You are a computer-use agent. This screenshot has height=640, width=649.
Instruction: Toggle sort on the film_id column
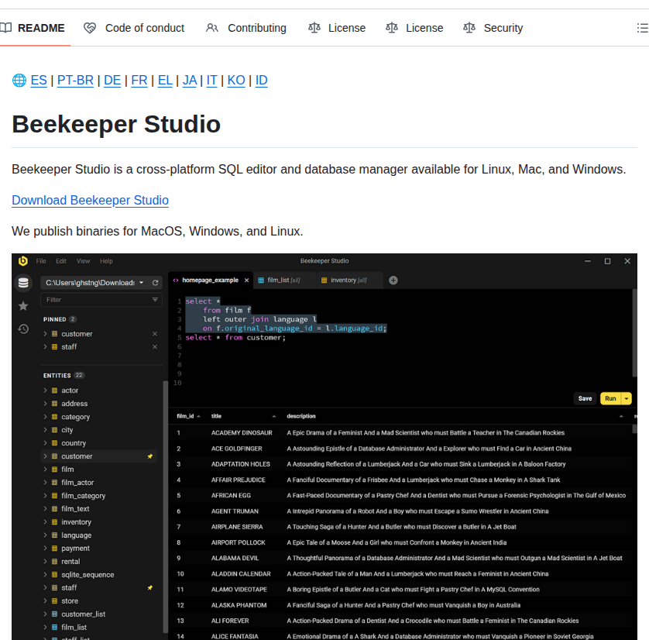click(x=188, y=416)
